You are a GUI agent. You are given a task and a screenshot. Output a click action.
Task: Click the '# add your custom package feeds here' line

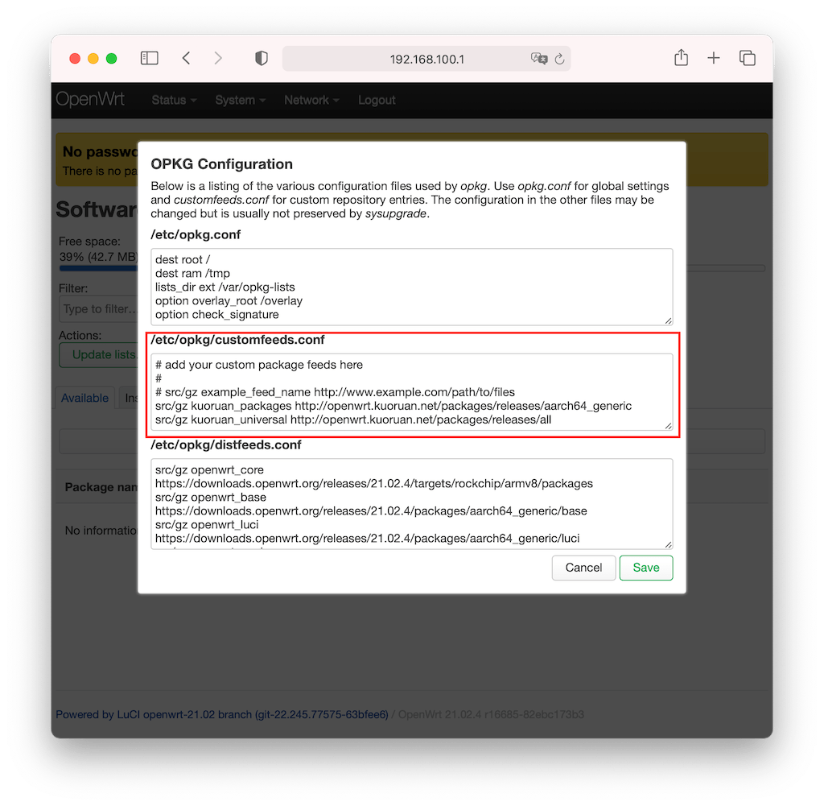pos(259,365)
